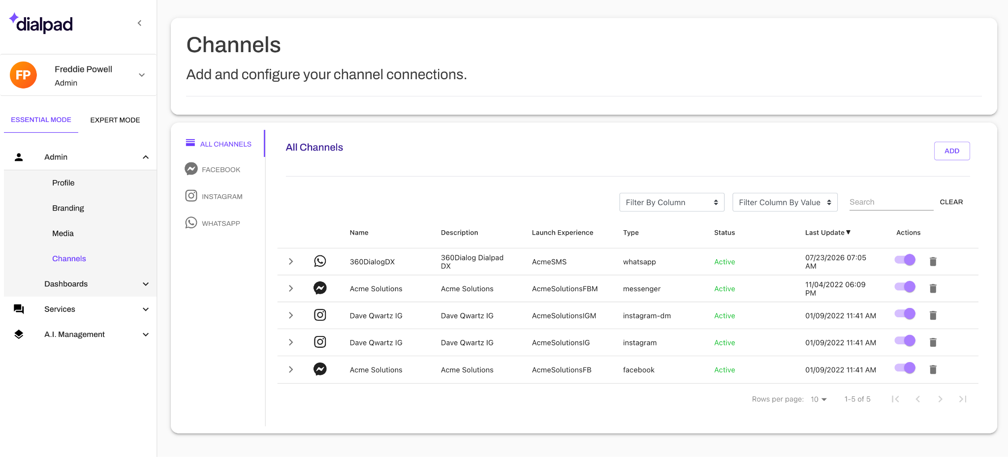Screen dimensions: 1008x457
Task: Switch to Essential Mode tab
Action: coord(41,120)
